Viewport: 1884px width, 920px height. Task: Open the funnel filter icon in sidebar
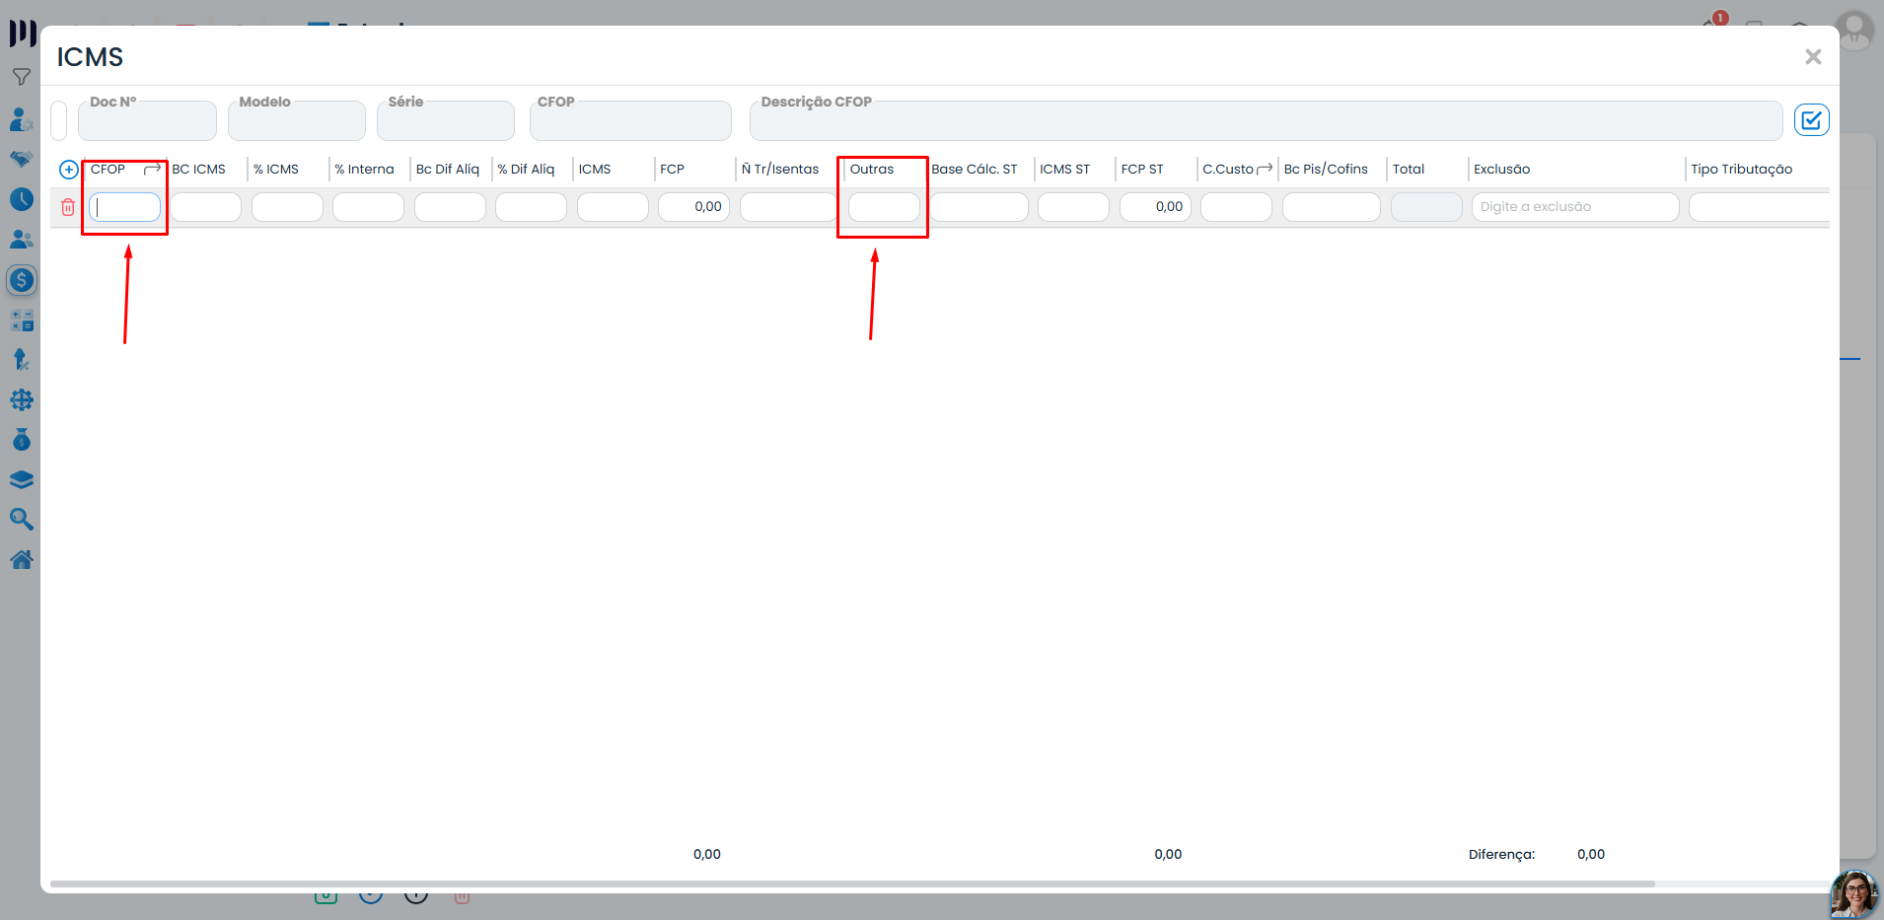click(22, 77)
